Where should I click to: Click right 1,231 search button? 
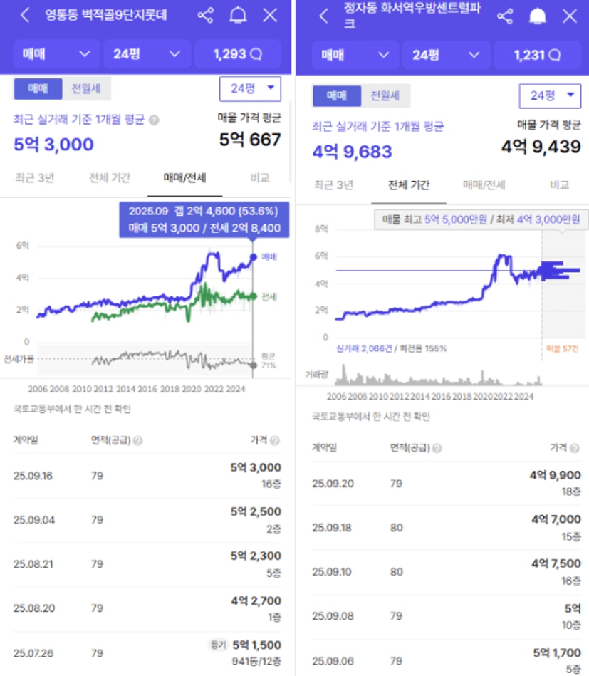536,55
